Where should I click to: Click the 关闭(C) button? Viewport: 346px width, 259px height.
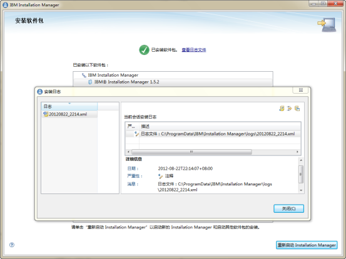point(288,208)
